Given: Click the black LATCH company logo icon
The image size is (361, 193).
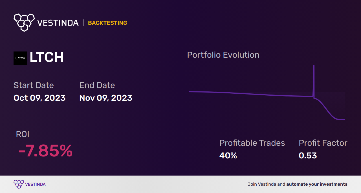Looking at the screenshot, I should 20,58.
